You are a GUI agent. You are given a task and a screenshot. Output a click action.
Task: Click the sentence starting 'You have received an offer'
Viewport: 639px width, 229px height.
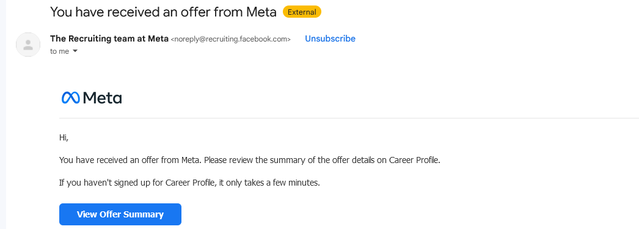(x=250, y=160)
